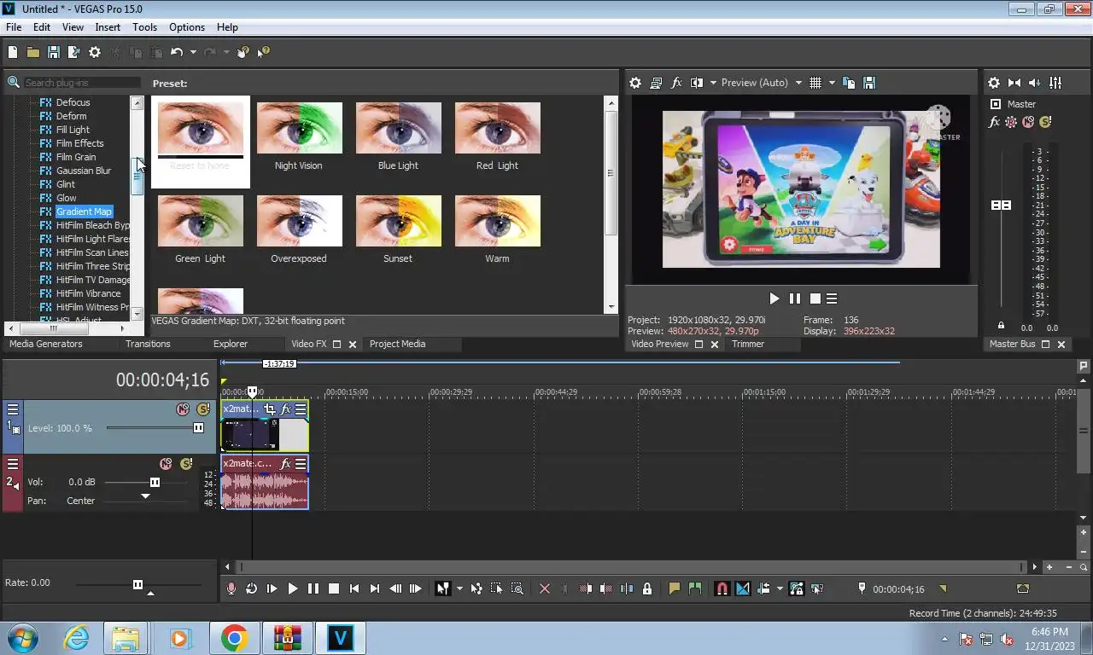Solo audio track 2
Viewport: 1093px width, 655px height.
[x=186, y=464]
